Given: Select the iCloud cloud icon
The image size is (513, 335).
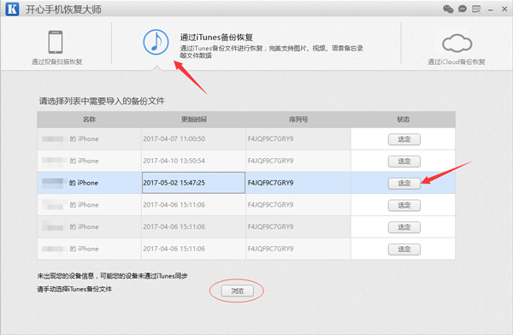Looking at the screenshot, I should 457,44.
